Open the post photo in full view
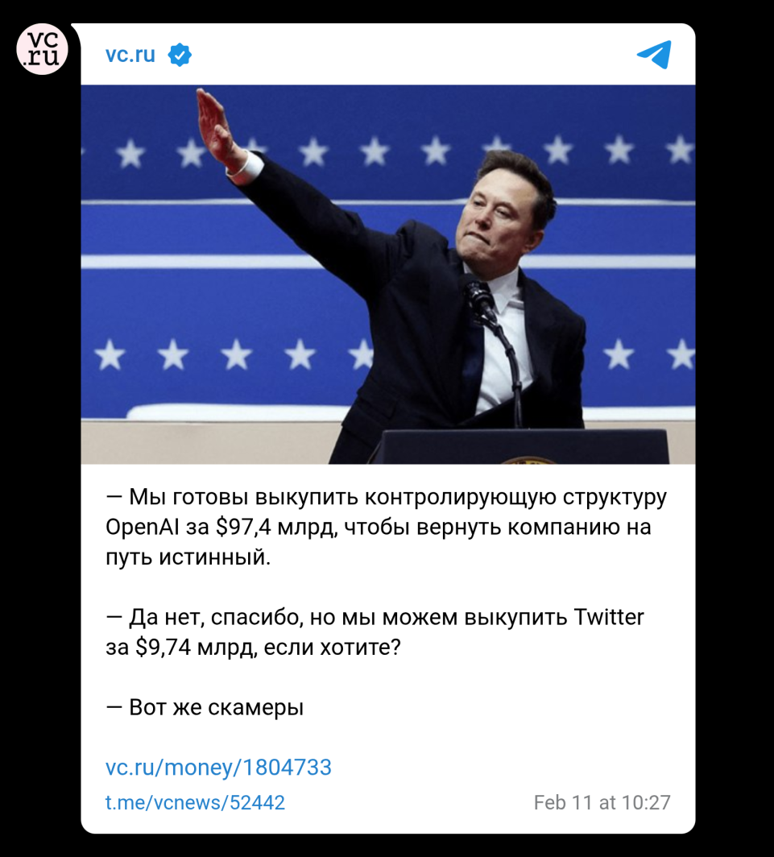774x857 pixels. click(x=388, y=275)
